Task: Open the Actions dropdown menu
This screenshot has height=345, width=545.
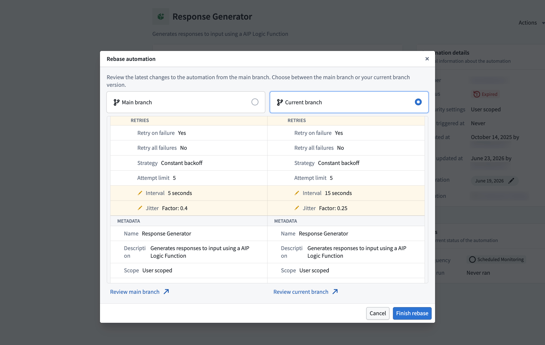Action: coord(531,23)
